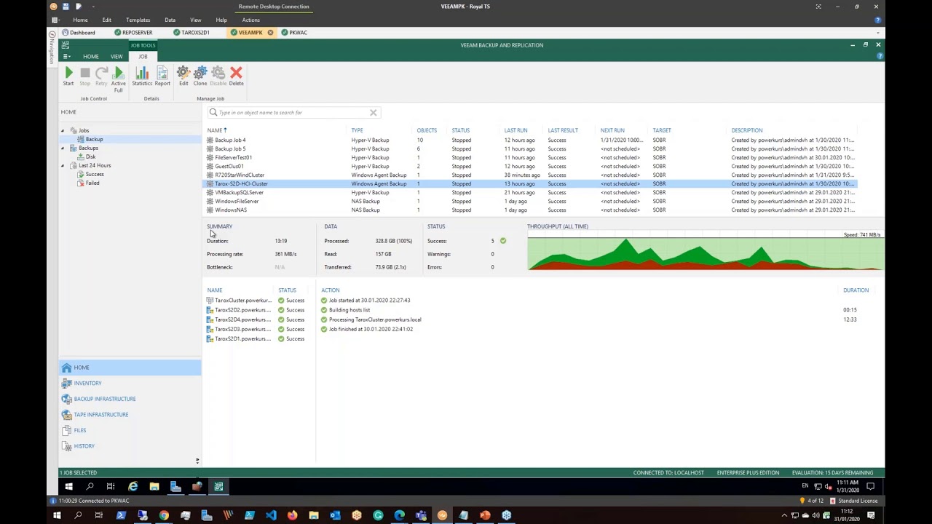This screenshot has height=524, width=932.
Task: Select the WindowsNAS job
Action: click(x=530, y=210)
